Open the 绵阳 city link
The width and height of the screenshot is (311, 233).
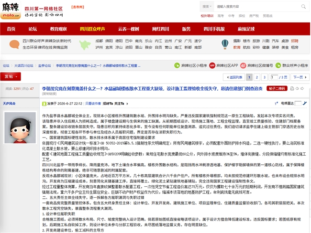point(109,41)
